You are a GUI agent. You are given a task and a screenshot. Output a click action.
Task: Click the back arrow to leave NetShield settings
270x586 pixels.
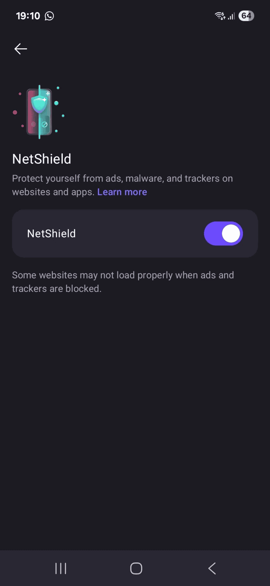(x=20, y=49)
